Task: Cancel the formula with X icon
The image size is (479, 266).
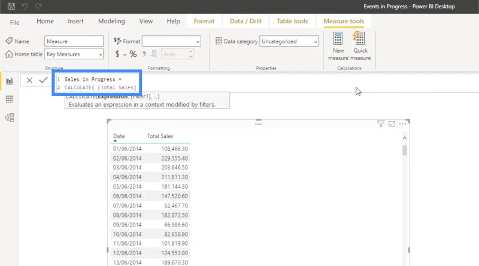Action: (x=29, y=80)
